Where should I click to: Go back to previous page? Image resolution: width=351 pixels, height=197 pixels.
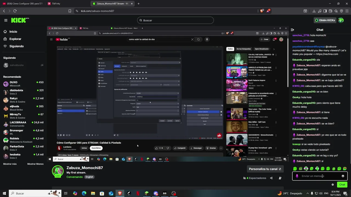click(x=4, y=11)
